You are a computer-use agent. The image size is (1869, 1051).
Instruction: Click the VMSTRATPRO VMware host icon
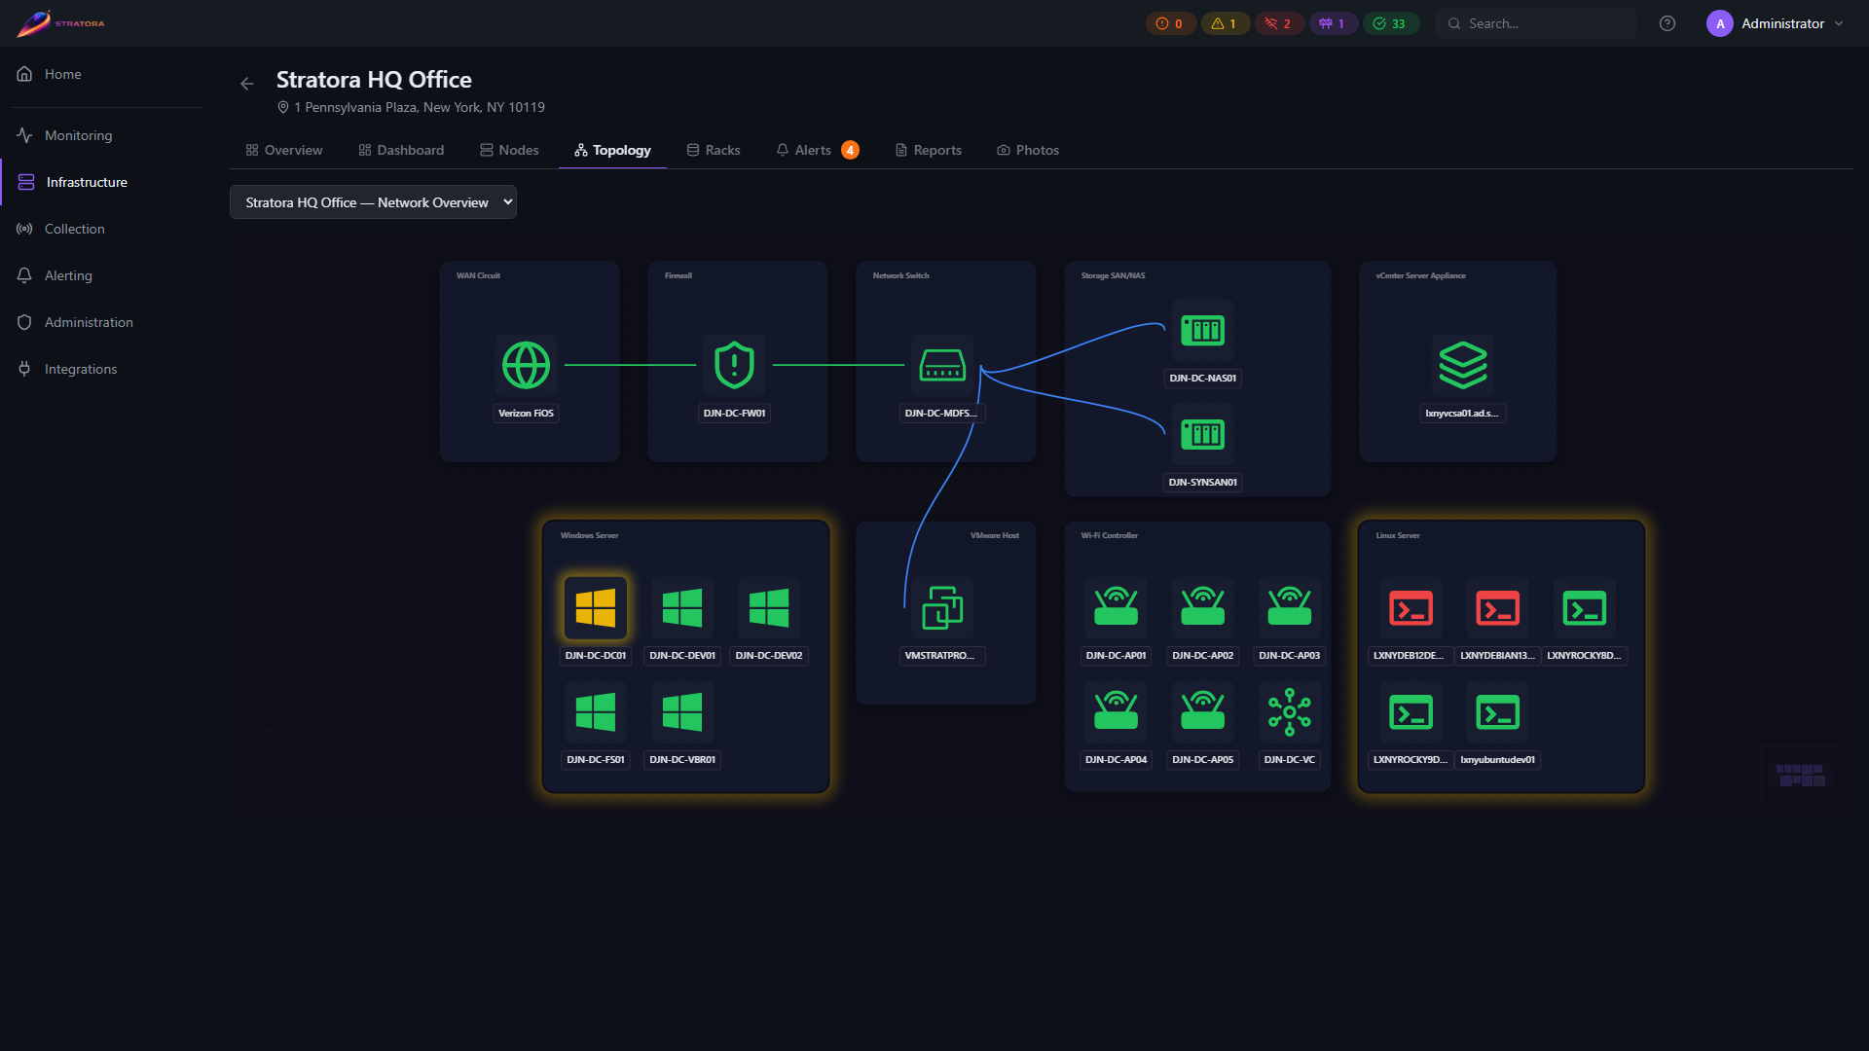[942, 608]
